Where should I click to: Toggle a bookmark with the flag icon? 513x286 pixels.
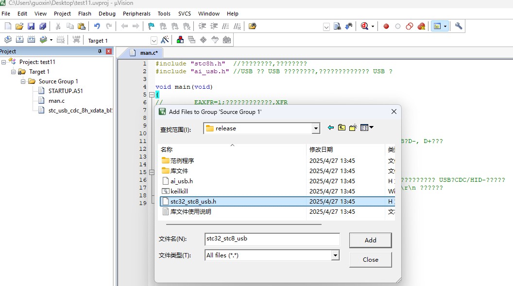coord(151,26)
